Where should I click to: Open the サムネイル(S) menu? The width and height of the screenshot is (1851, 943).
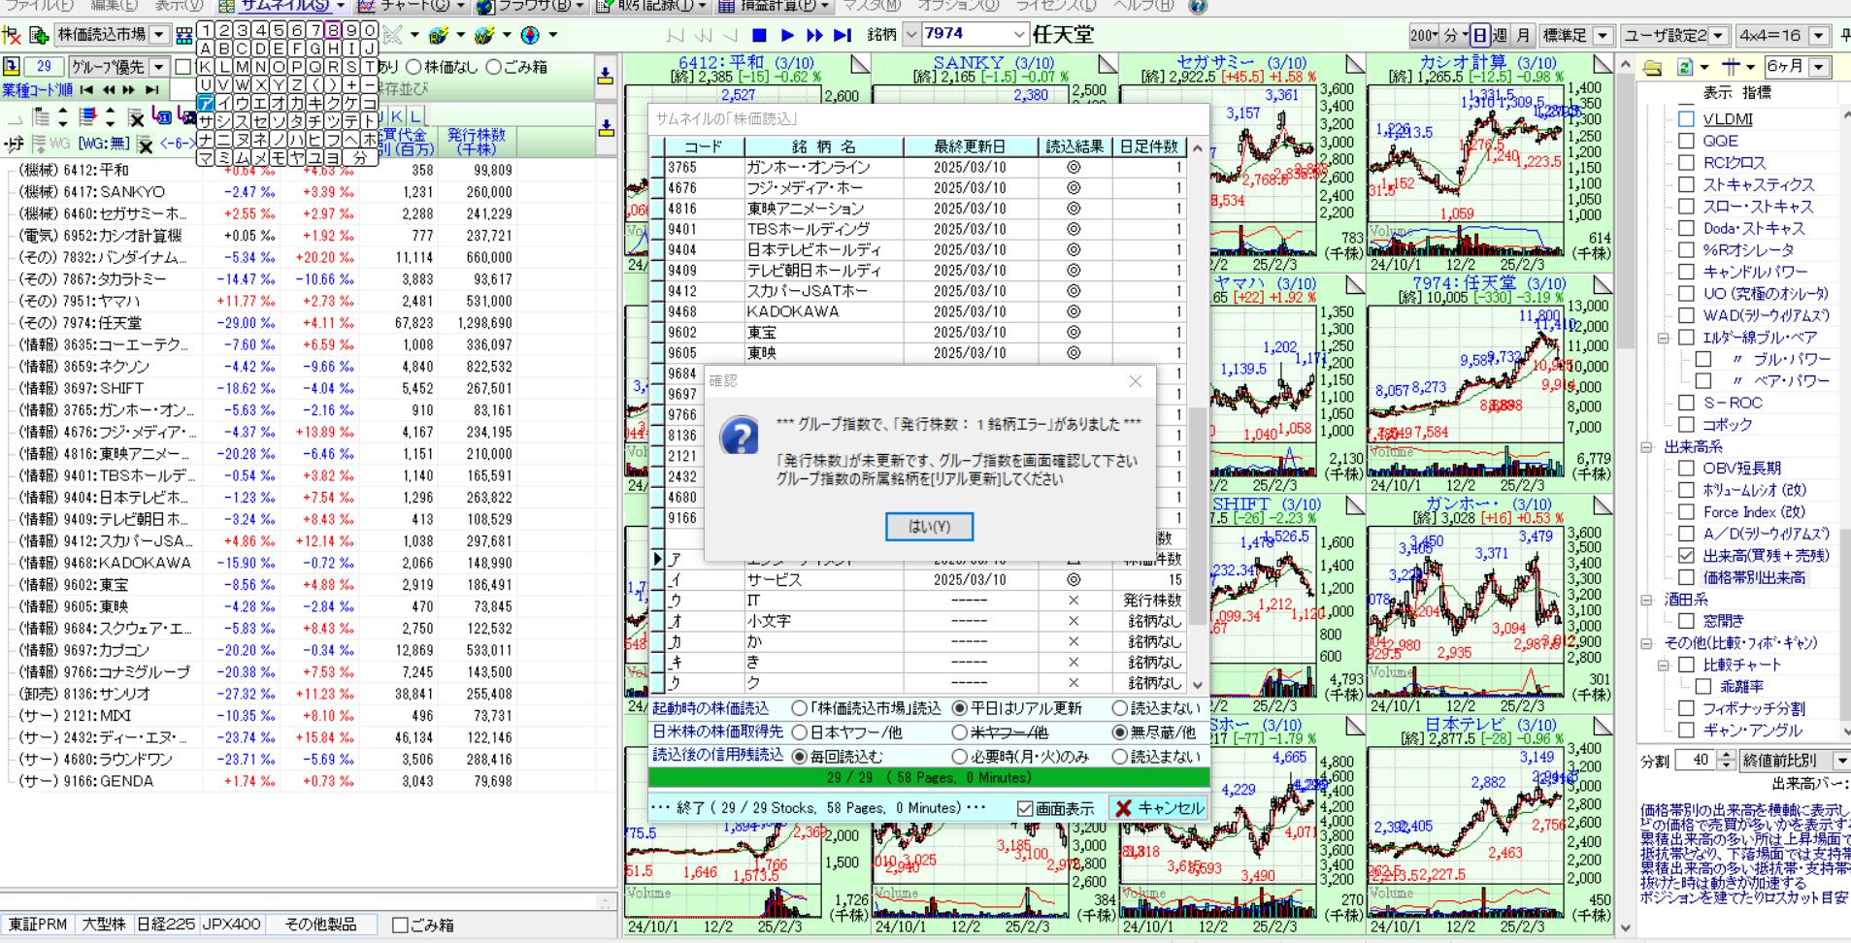click(282, 6)
